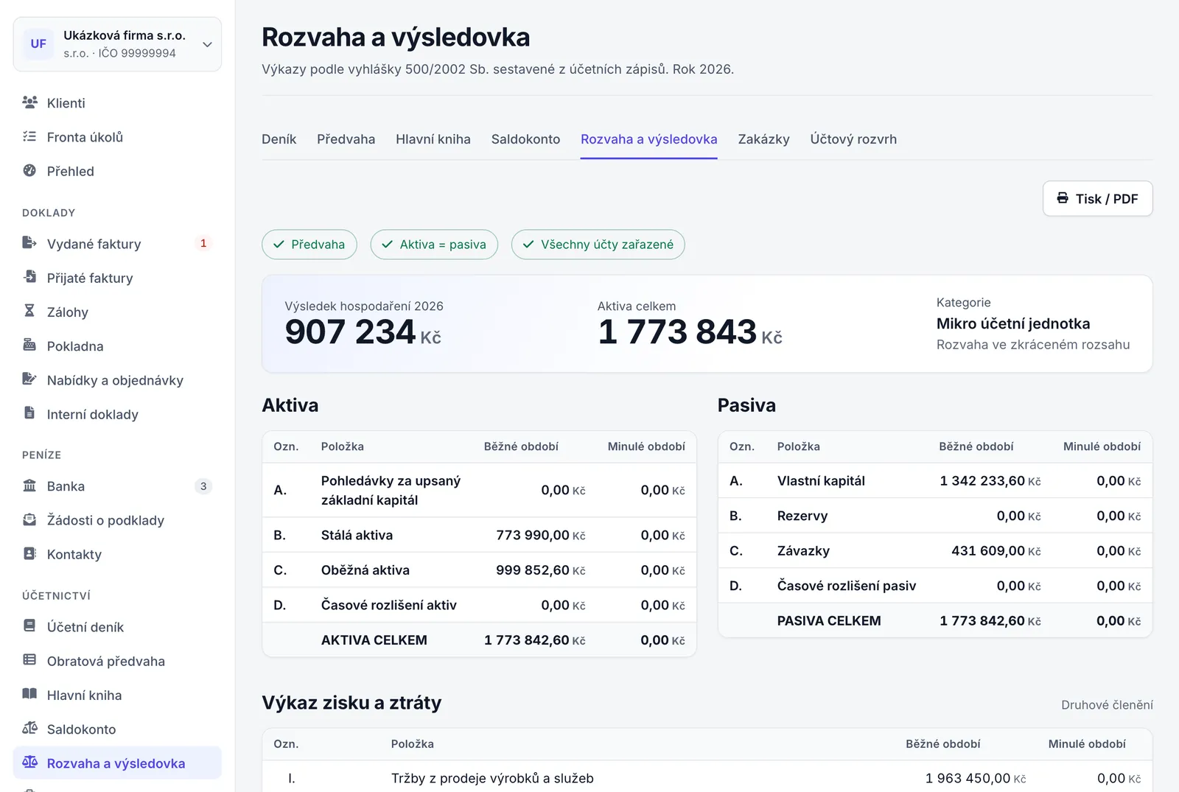Image resolution: width=1179 pixels, height=792 pixels.
Task: Click Aktiva celkem figure 1 773 843 Kč
Action: point(690,332)
